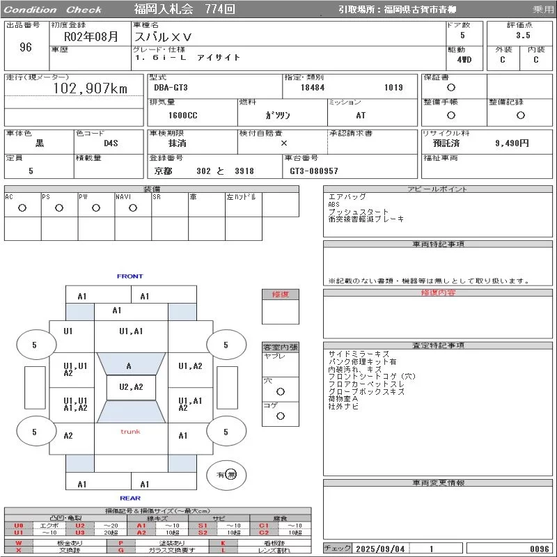Click the red W legend code
The image size is (557, 557).
click(19, 543)
